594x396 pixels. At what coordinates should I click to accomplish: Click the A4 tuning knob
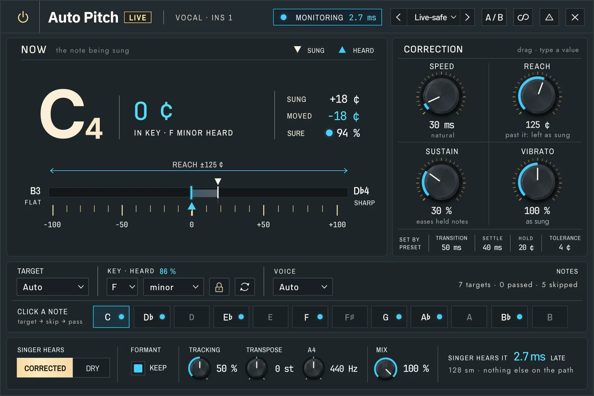click(314, 368)
